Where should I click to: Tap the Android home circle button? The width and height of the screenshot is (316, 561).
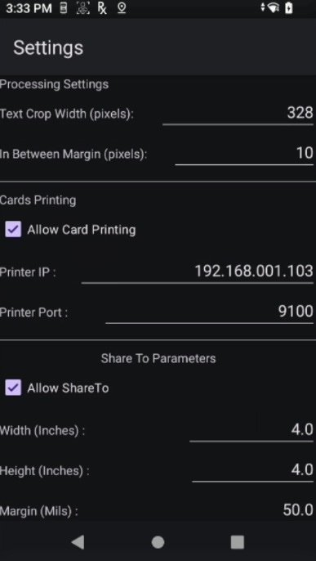pyautogui.click(x=158, y=542)
